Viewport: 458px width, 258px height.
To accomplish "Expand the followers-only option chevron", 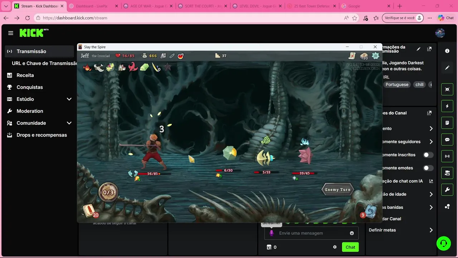I will [x=431, y=142].
